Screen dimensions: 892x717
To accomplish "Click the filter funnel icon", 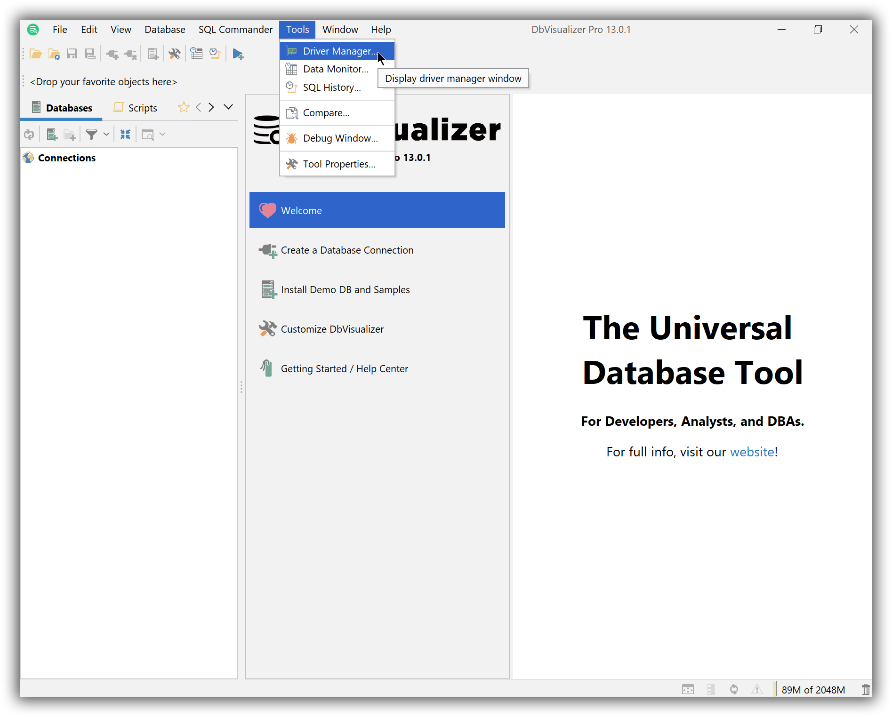I will coord(91,135).
